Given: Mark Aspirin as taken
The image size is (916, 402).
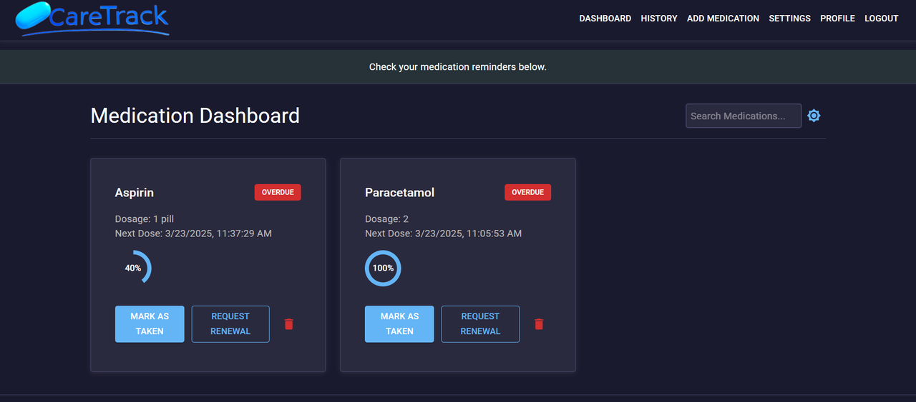Looking at the screenshot, I should 150,324.
